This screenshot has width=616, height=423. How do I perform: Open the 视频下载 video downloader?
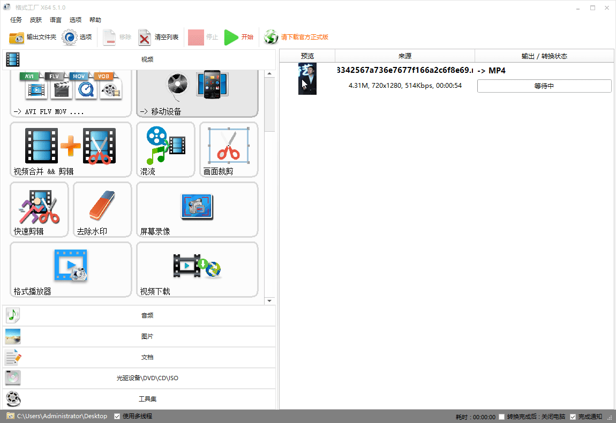[x=197, y=269]
